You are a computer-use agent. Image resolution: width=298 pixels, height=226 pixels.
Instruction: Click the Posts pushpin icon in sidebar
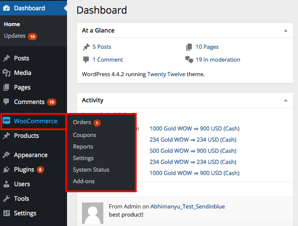point(6,58)
